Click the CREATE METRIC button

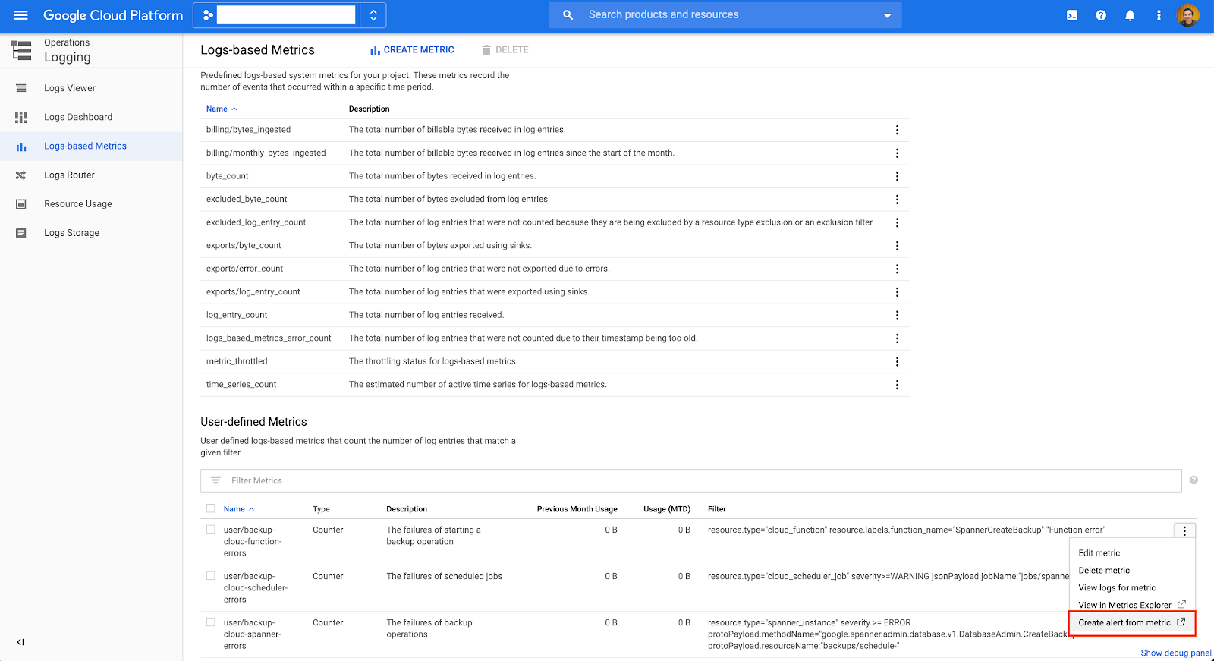pyautogui.click(x=412, y=50)
